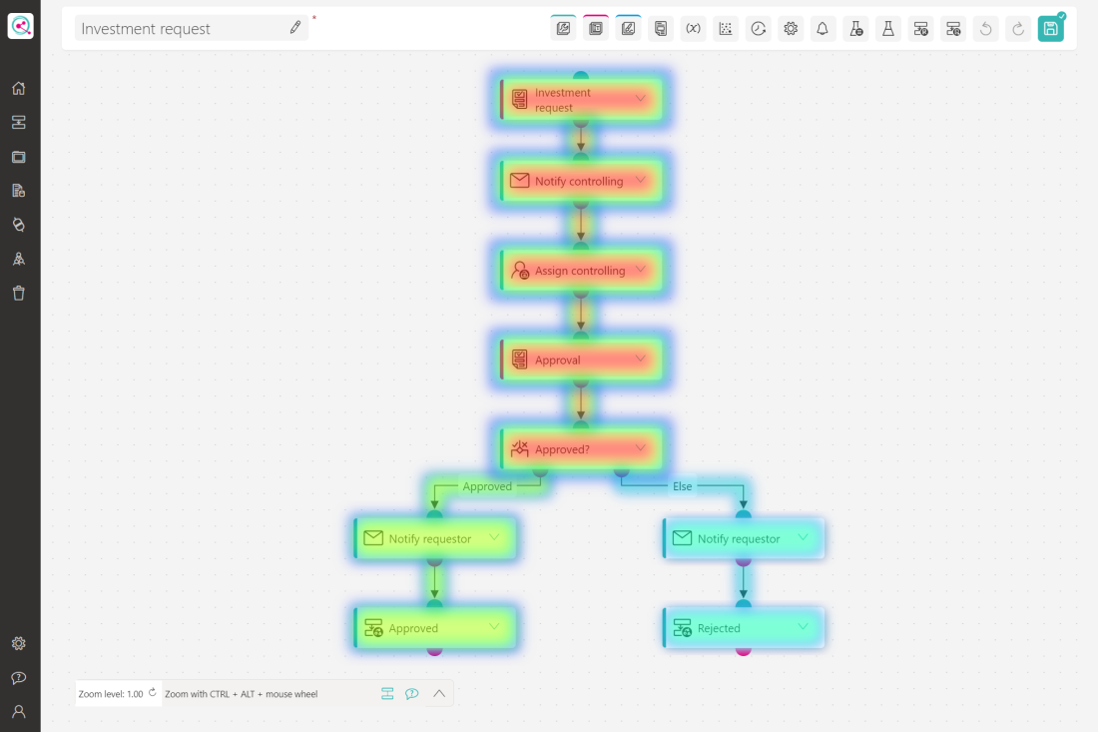1098x732 pixels.
Task: Expand the Assign controlling node chevron
Action: tap(640, 270)
